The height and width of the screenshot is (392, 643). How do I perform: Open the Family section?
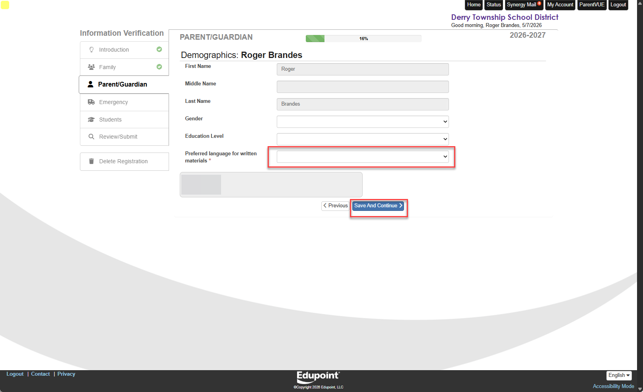point(124,67)
